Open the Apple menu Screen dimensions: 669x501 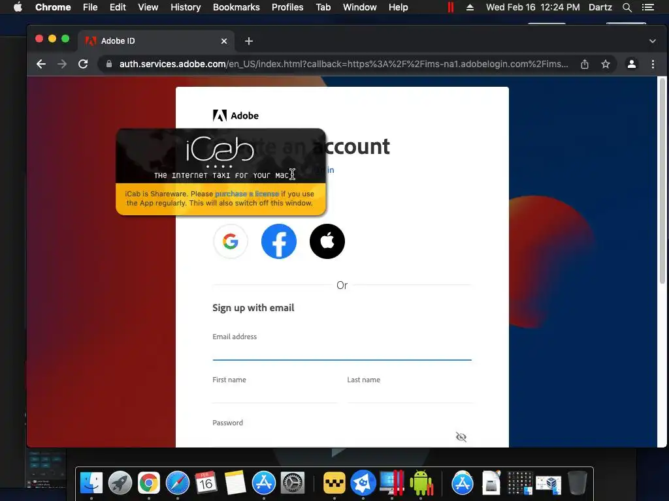click(18, 7)
